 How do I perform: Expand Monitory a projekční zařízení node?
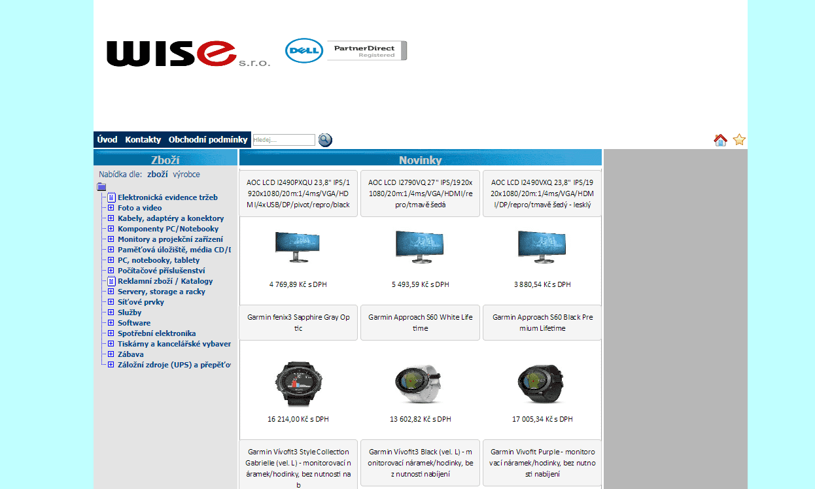(x=111, y=239)
